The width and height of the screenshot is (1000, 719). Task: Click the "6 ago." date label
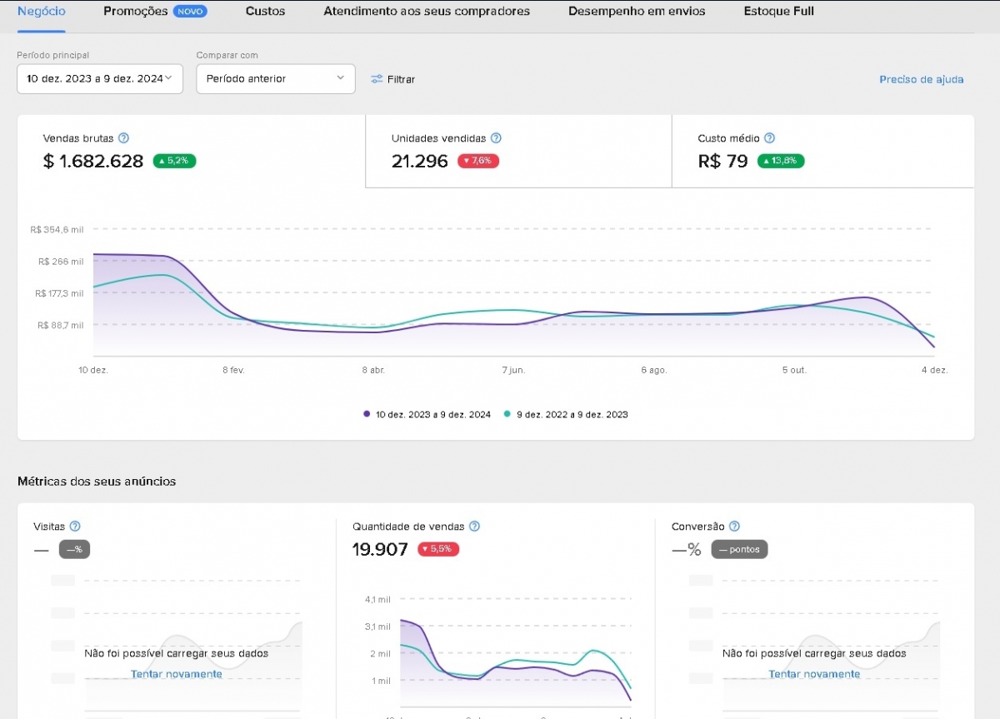click(x=653, y=370)
